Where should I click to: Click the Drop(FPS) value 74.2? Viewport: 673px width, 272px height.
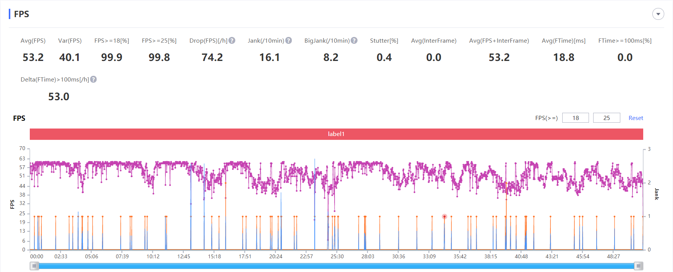coord(212,58)
